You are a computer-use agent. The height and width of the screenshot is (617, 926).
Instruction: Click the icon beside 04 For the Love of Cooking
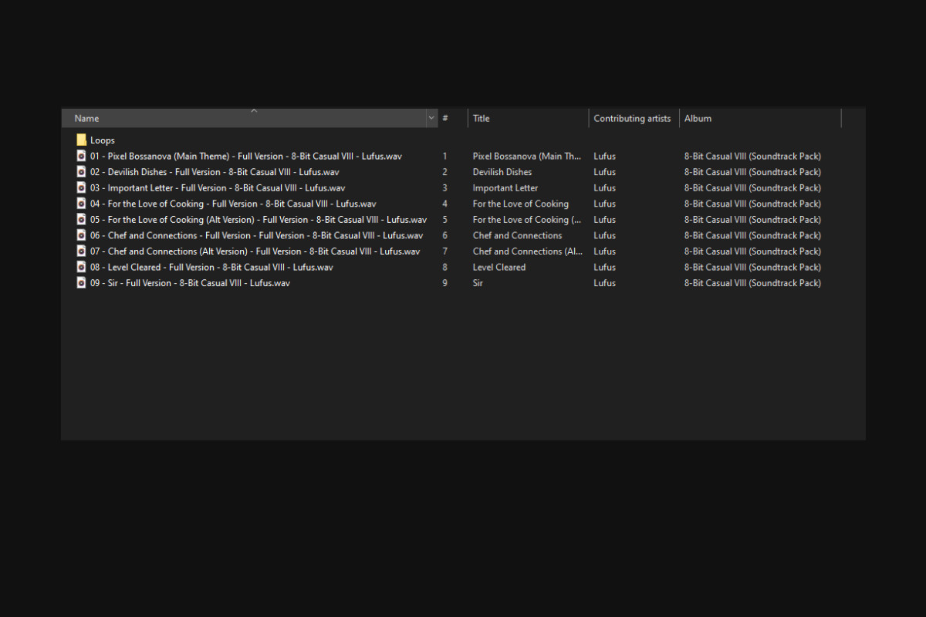pos(81,204)
